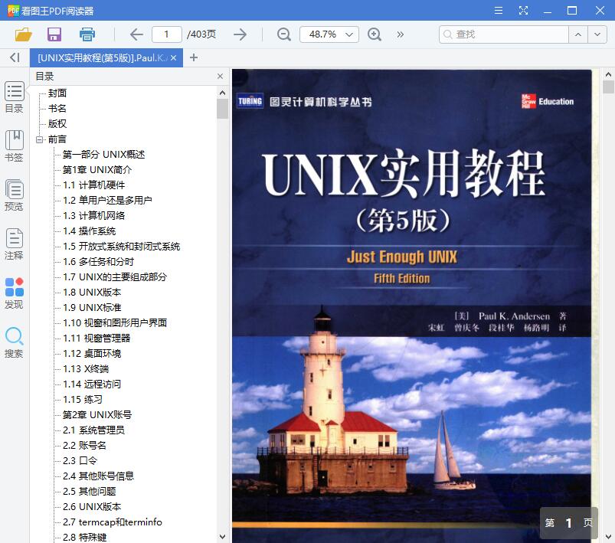Jump to 第1章 UNIX简介
This screenshot has height=543, width=615.
[x=97, y=169]
